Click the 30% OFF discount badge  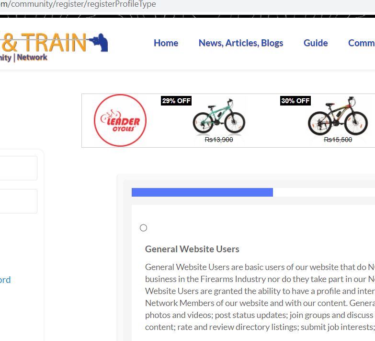point(295,101)
